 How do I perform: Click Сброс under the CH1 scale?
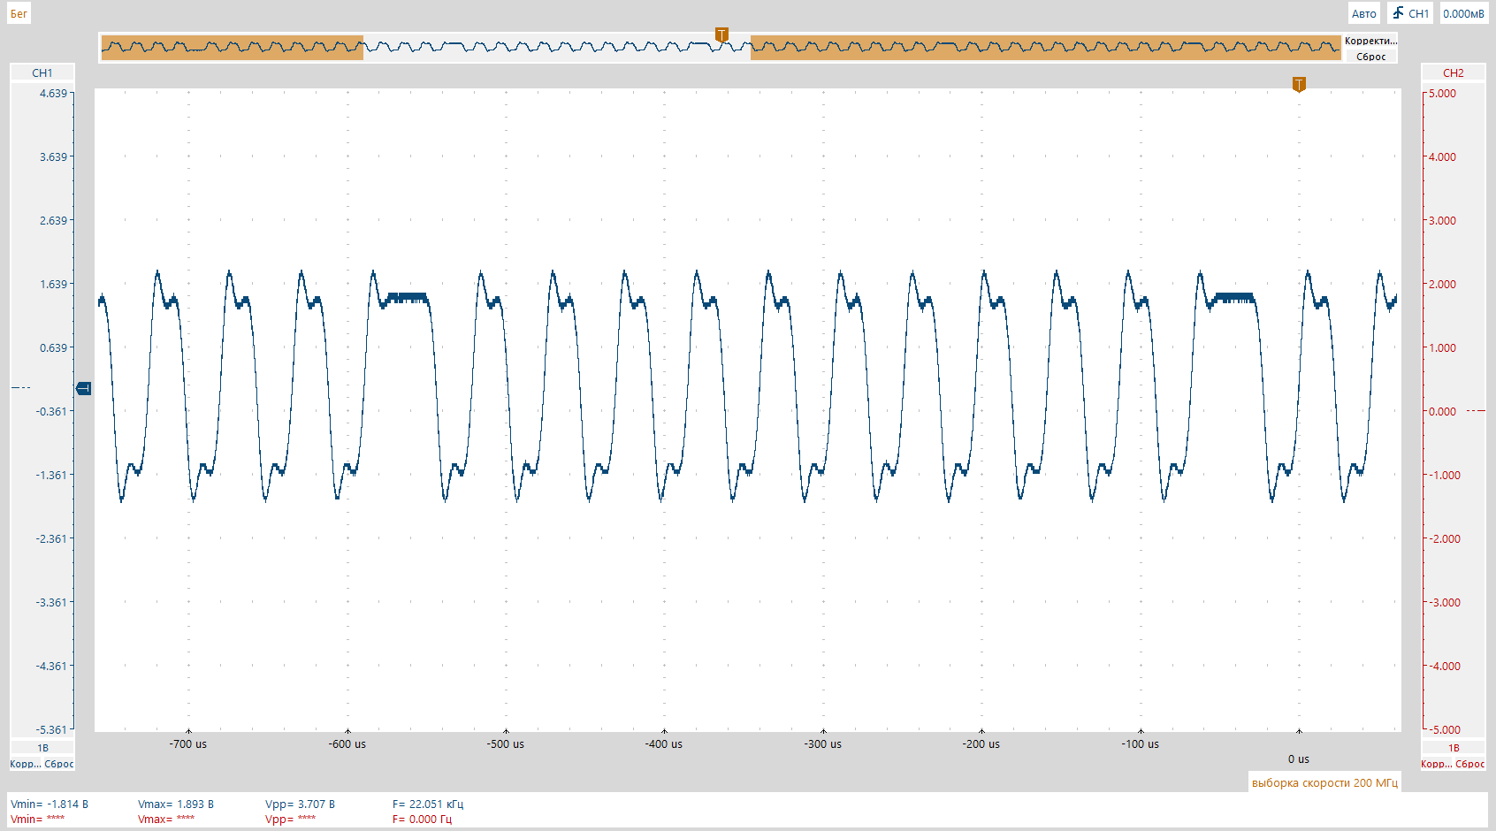click(59, 764)
